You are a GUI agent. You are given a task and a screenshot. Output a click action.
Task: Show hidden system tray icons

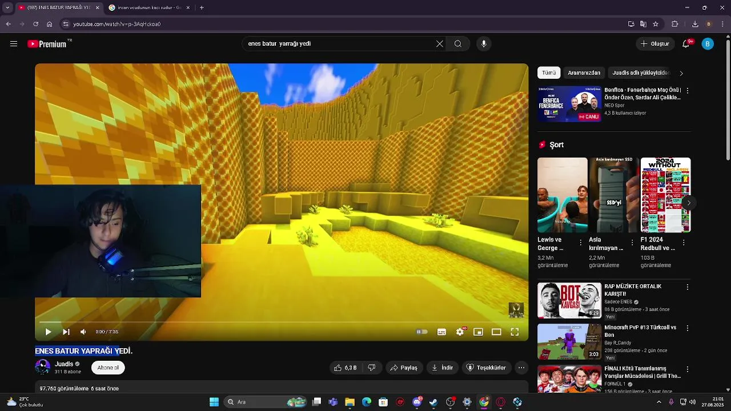[658, 402]
